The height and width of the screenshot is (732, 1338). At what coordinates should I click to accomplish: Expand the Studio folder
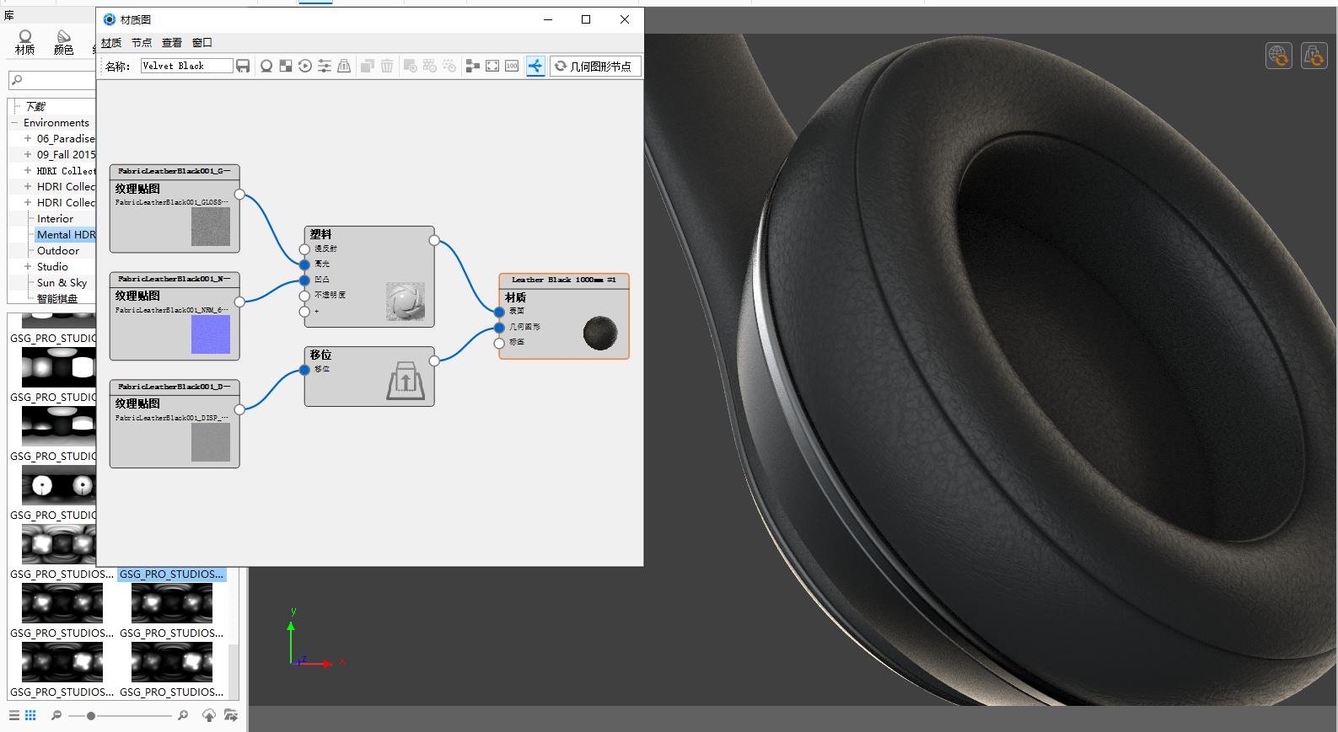click(x=28, y=267)
